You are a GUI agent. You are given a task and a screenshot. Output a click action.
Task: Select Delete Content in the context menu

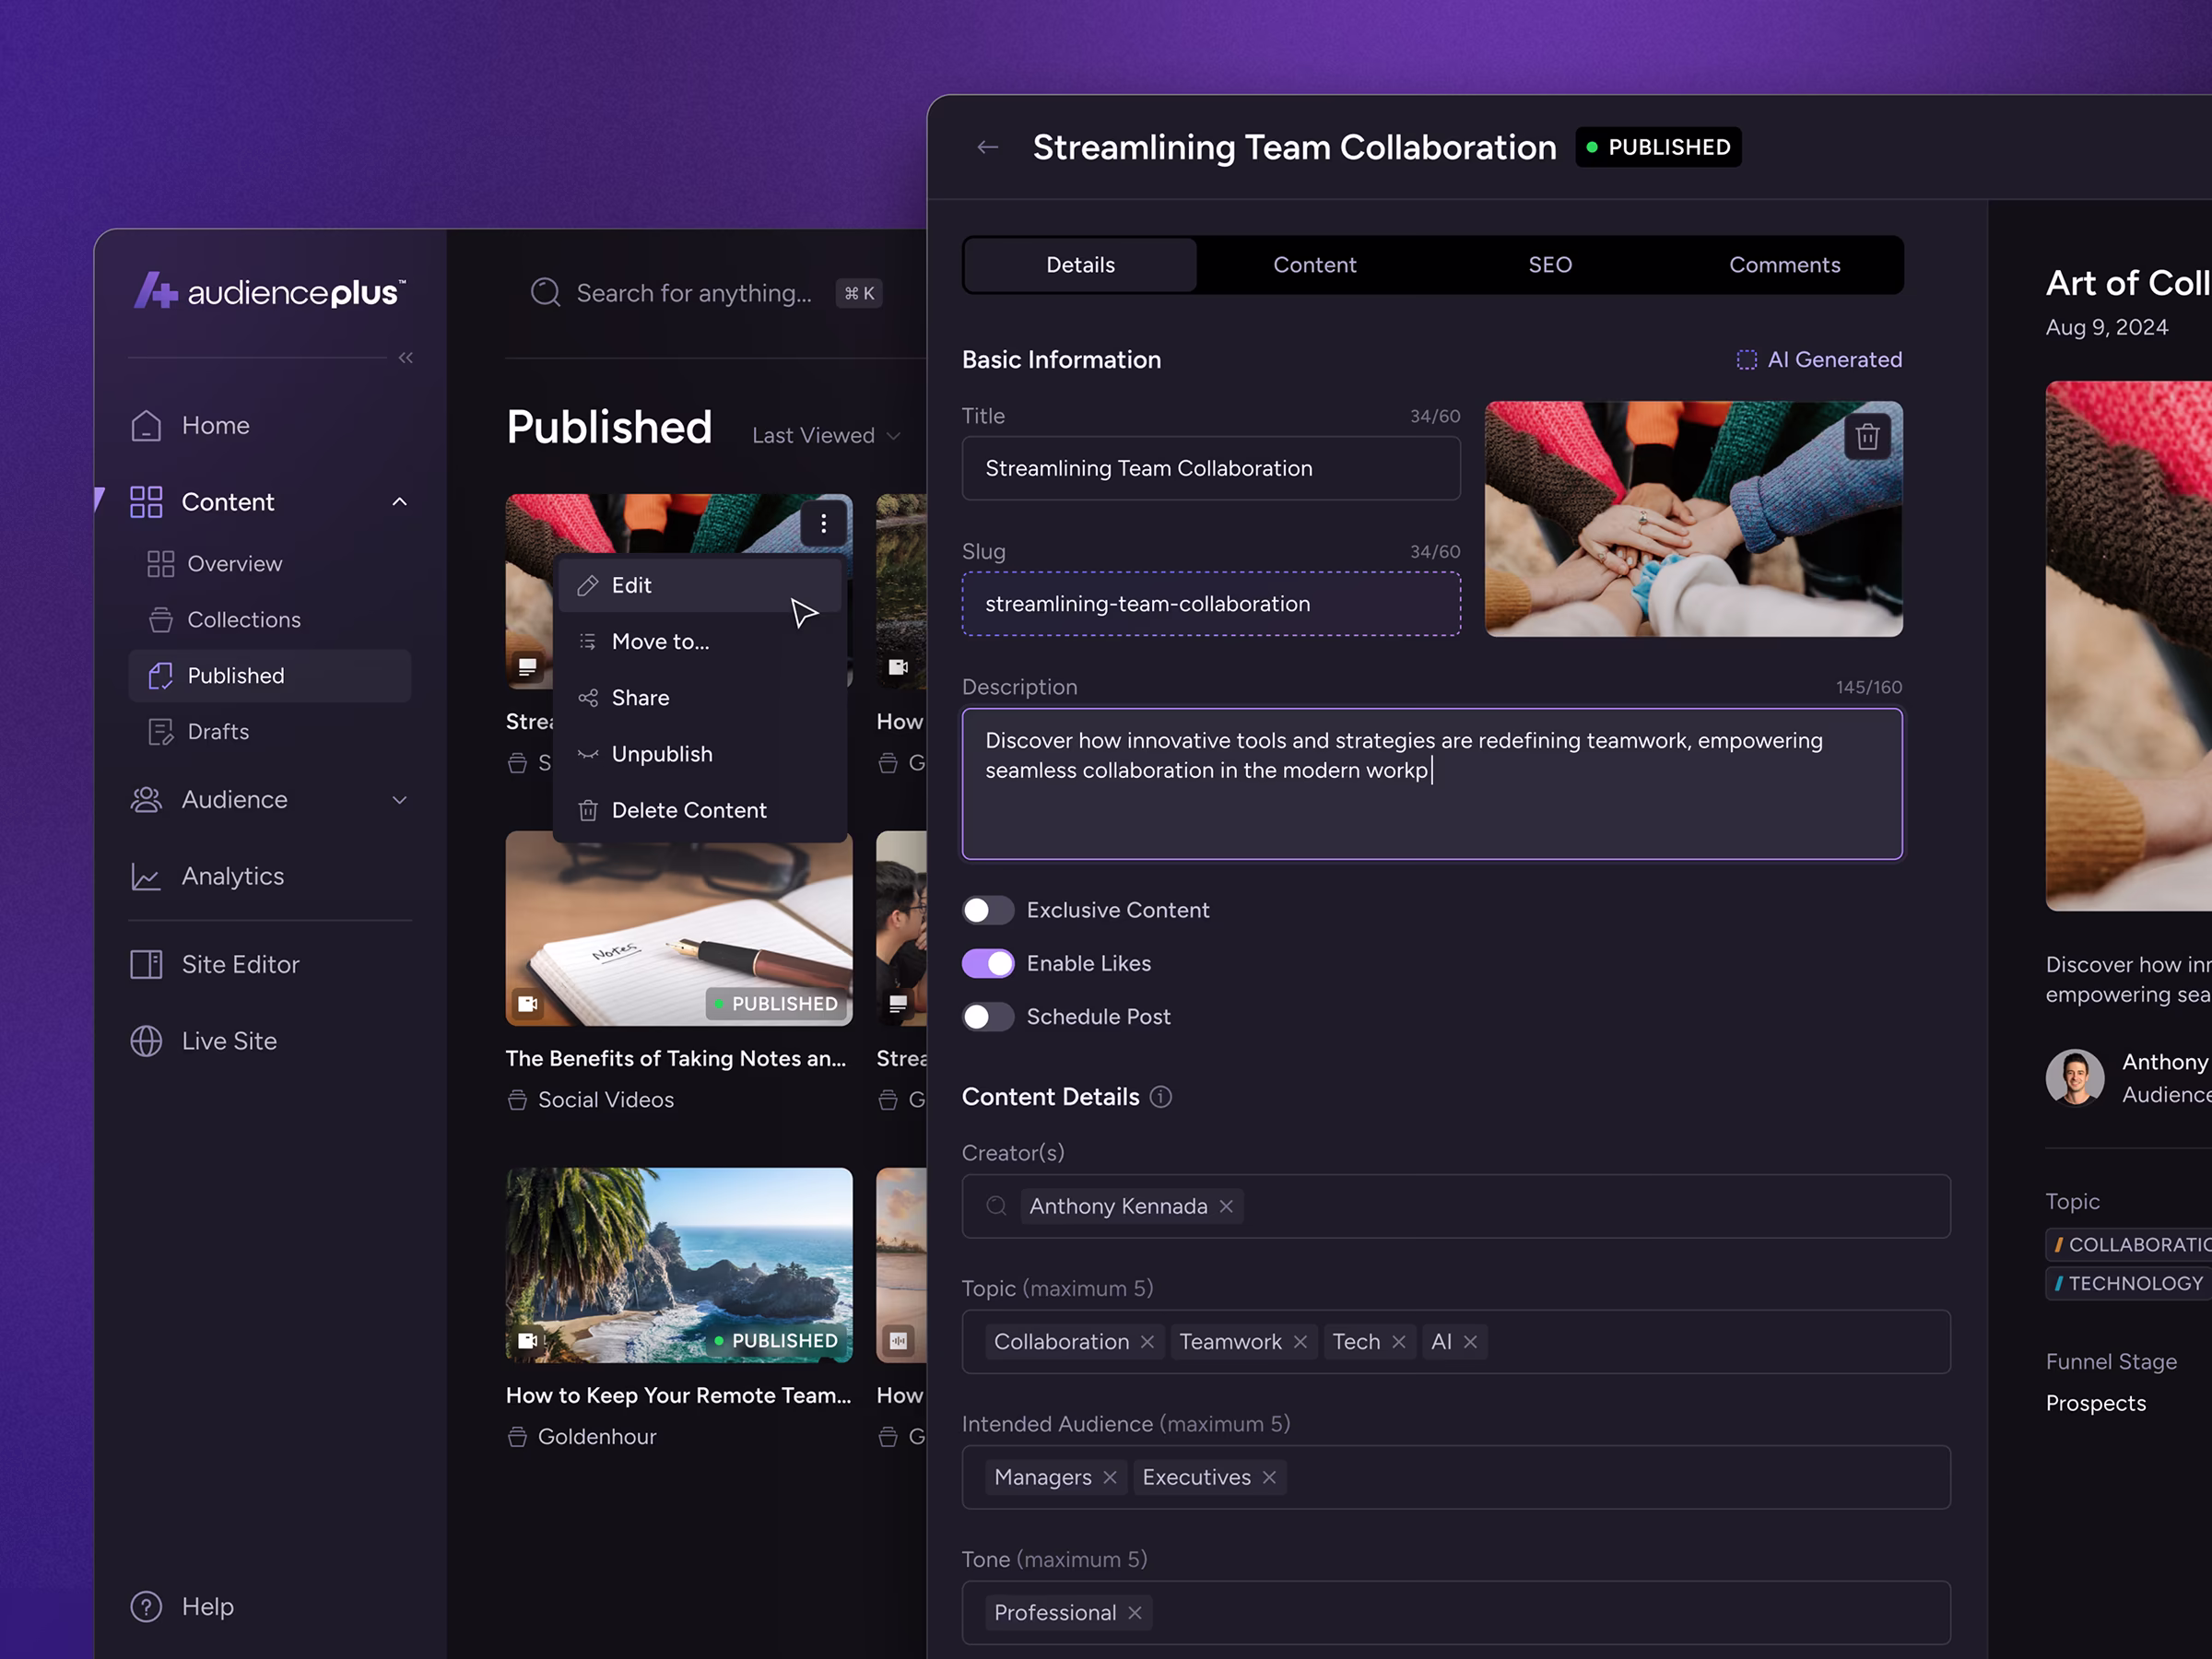coord(699,810)
